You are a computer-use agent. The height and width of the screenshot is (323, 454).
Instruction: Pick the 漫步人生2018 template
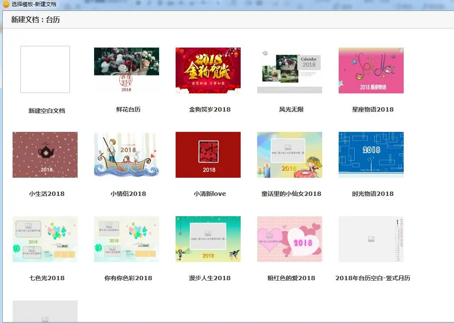(x=208, y=239)
